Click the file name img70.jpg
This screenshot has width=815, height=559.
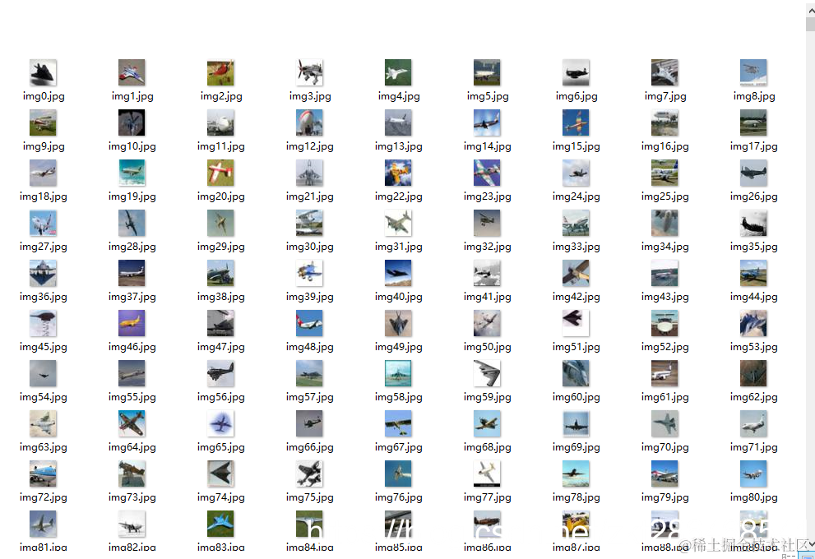[665, 447]
